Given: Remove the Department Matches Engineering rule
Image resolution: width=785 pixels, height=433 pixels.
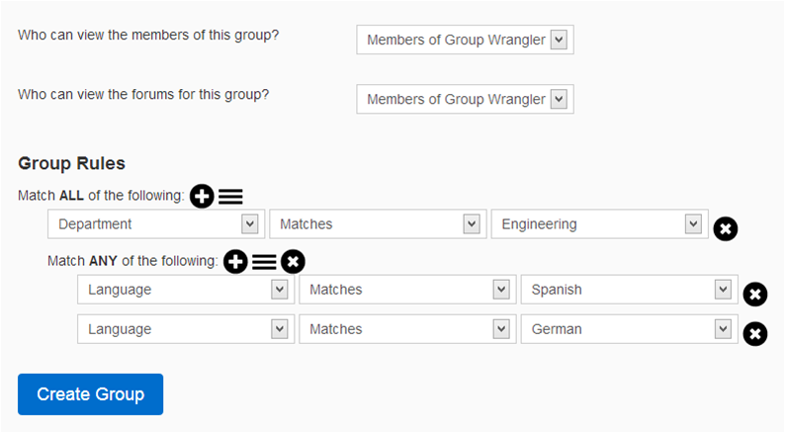Looking at the screenshot, I should coord(725,229).
